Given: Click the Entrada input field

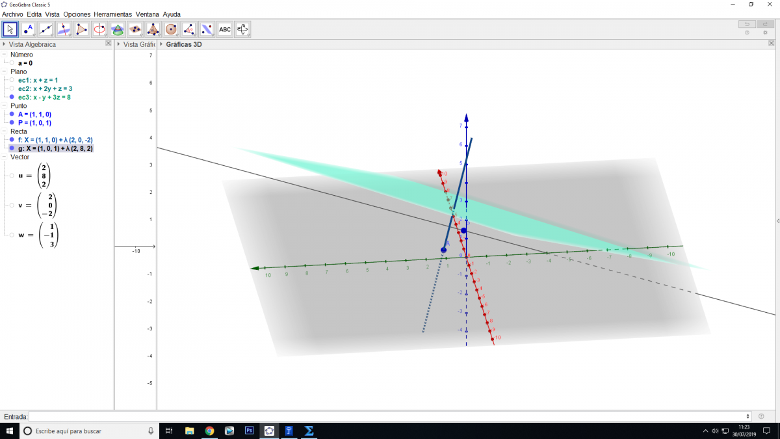Looking at the screenshot, I should [x=389, y=416].
